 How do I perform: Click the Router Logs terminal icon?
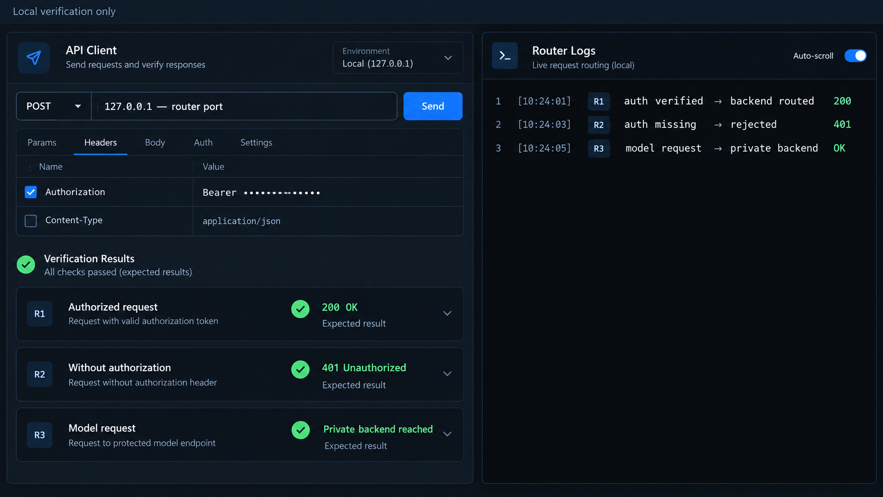coord(505,55)
